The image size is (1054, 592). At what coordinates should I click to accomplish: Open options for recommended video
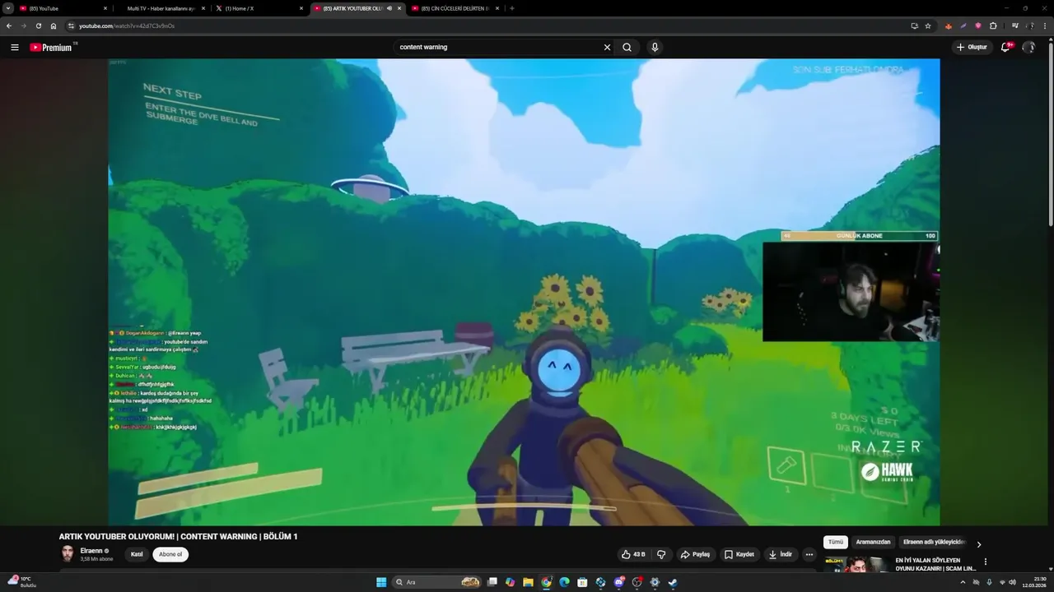tap(986, 562)
